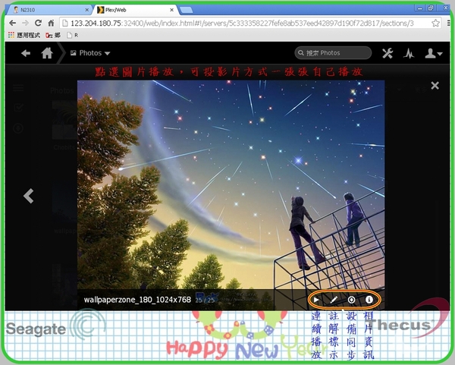Click browser back button

click(x=12, y=23)
